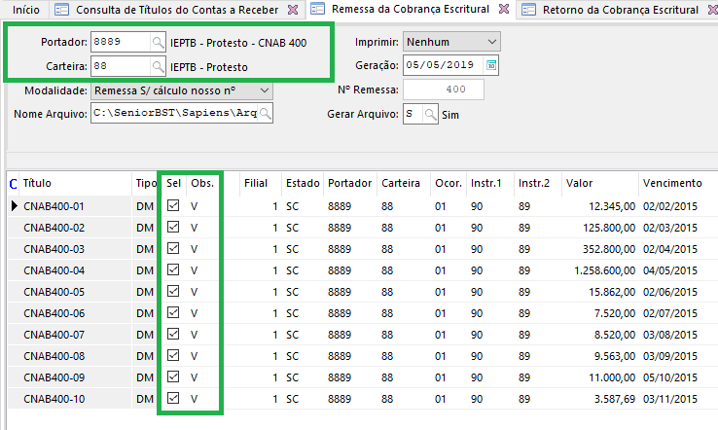Open Carteira lookup magnifier icon
Screen dimensions: 718x430
pyautogui.click(x=158, y=67)
